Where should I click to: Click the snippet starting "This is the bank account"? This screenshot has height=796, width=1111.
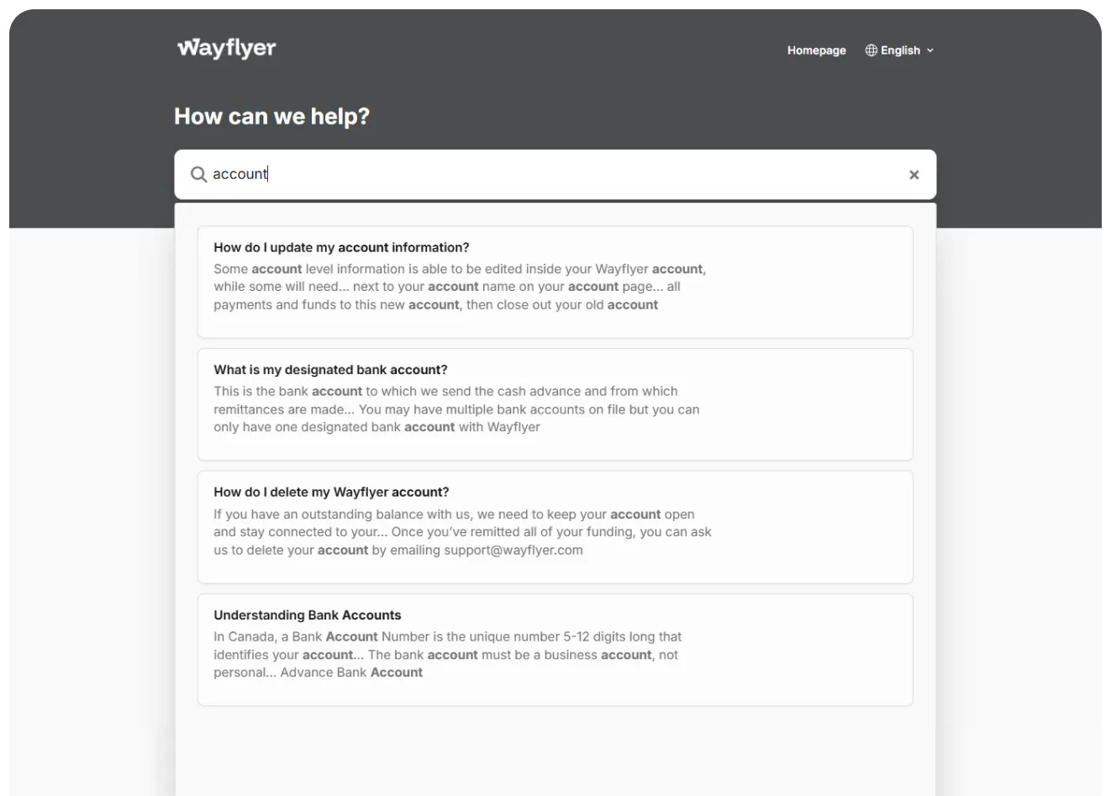tap(456, 409)
